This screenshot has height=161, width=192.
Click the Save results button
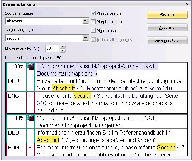[x=167, y=40]
